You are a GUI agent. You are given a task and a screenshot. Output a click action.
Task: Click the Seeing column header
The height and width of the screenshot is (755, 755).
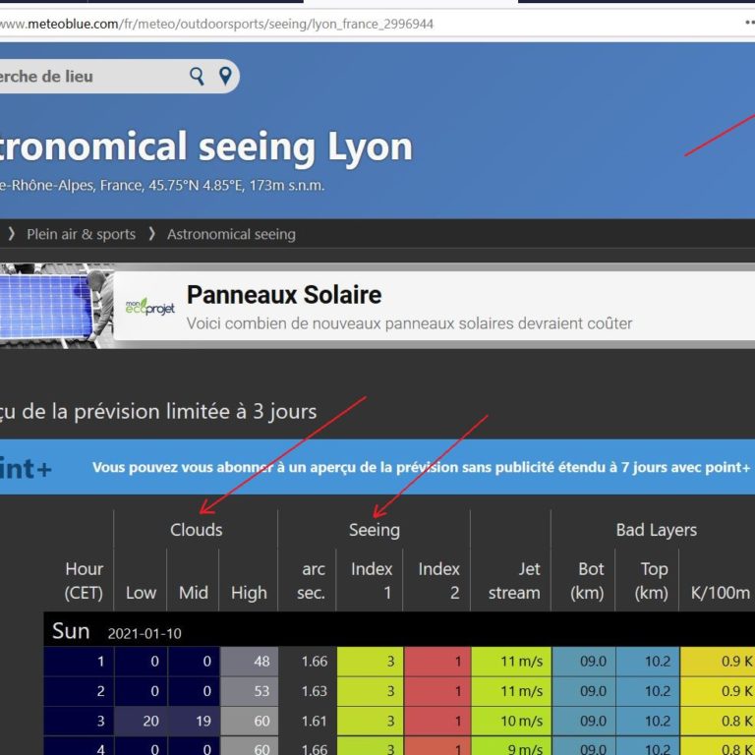[375, 530]
